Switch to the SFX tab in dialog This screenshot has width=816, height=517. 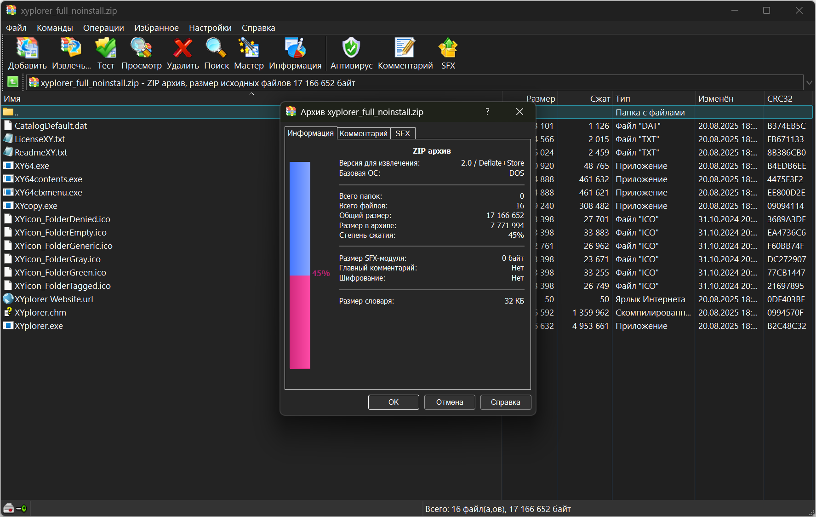pos(403,133)
